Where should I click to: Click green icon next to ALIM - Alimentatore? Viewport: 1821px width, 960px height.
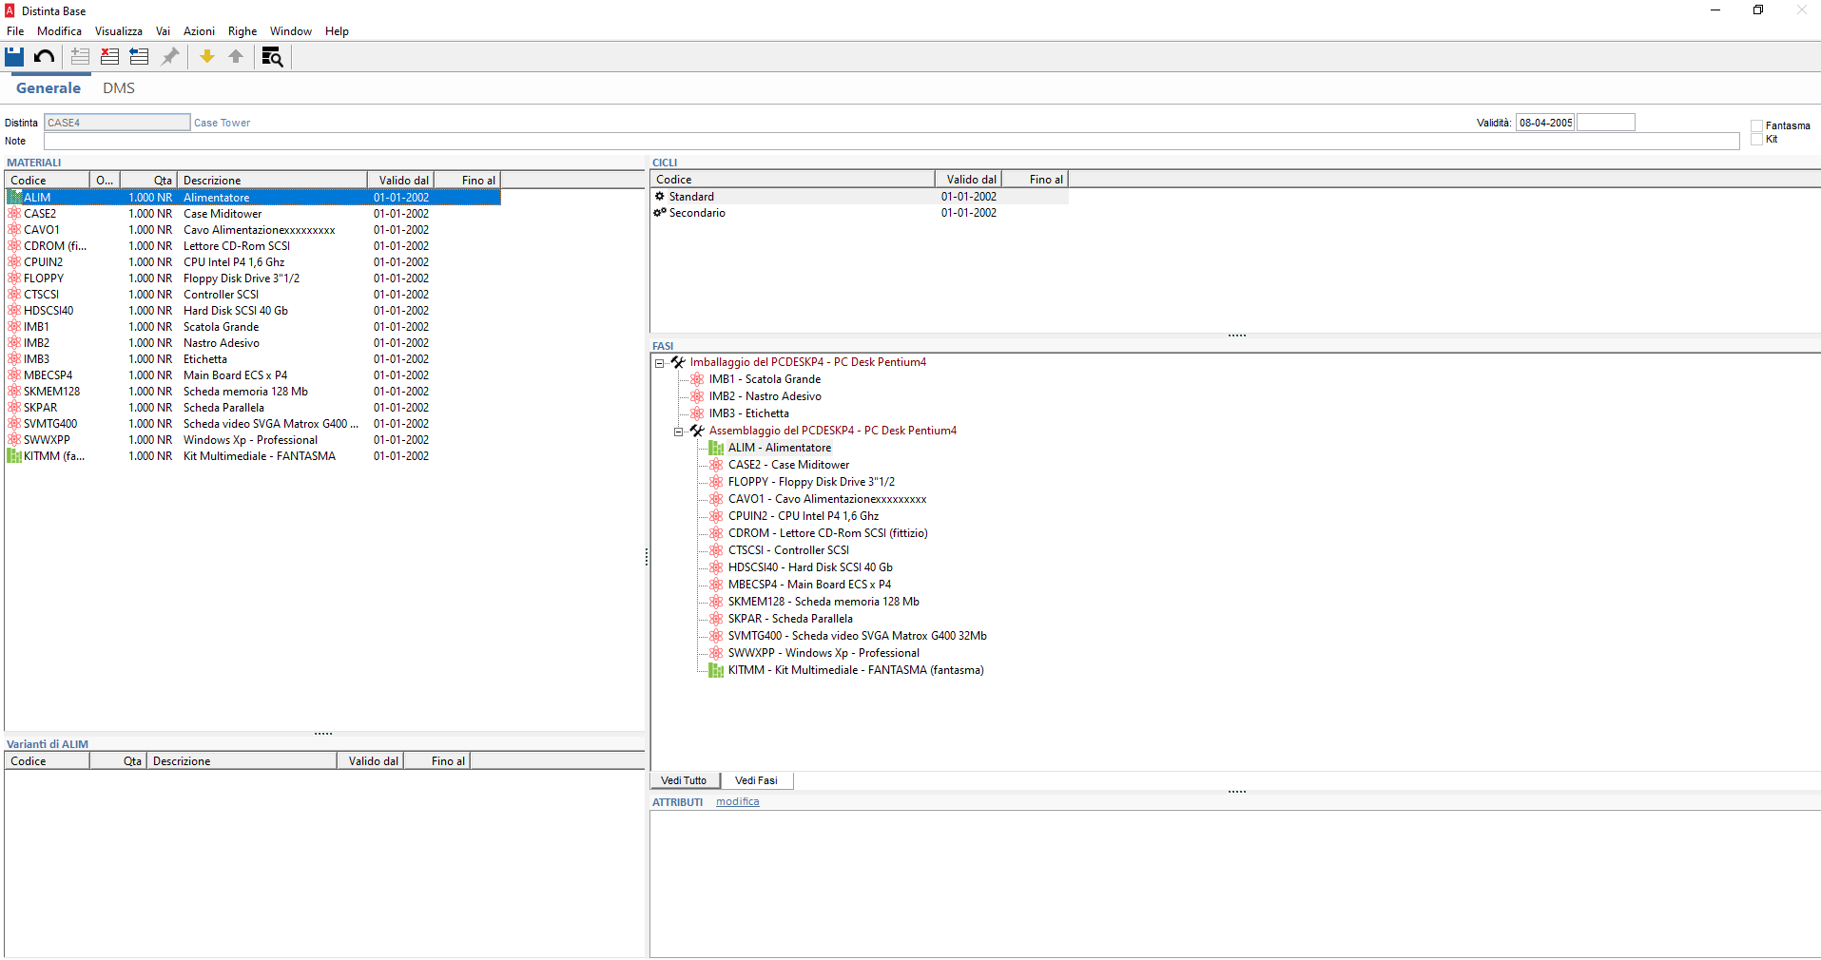[716, 448]
